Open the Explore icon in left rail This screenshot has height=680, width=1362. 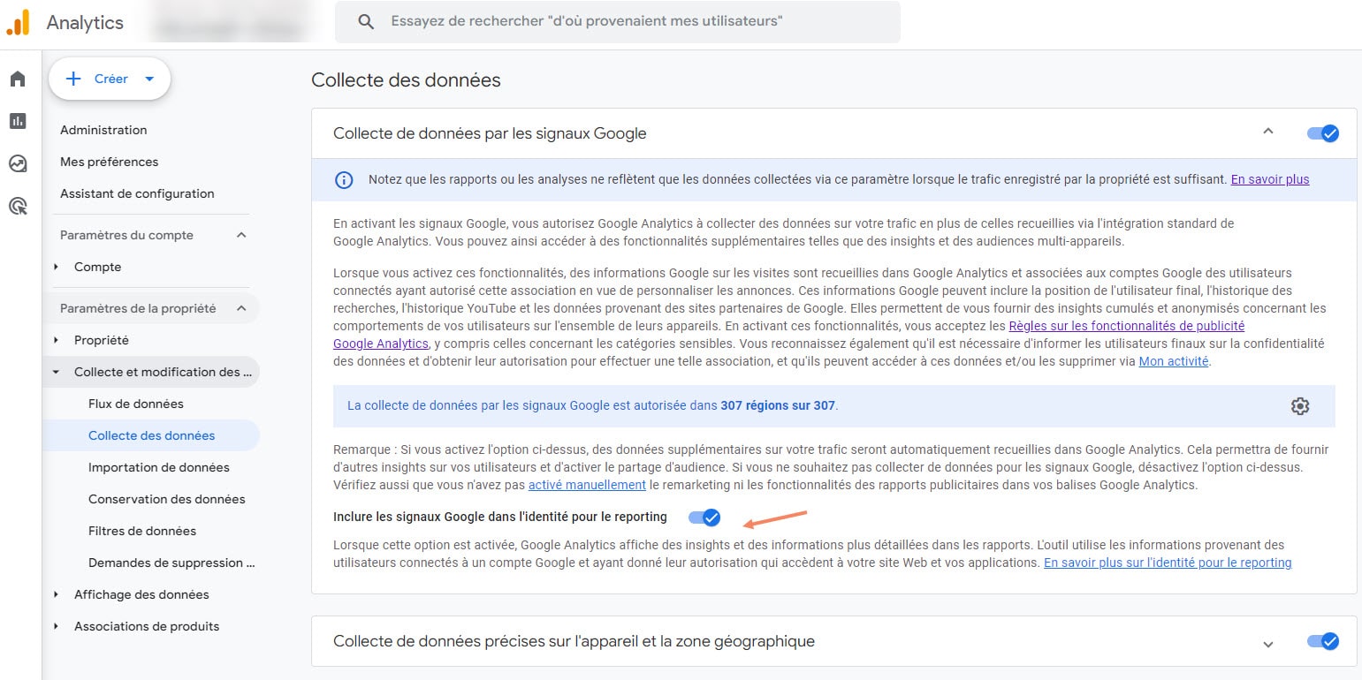click(18, 163)
